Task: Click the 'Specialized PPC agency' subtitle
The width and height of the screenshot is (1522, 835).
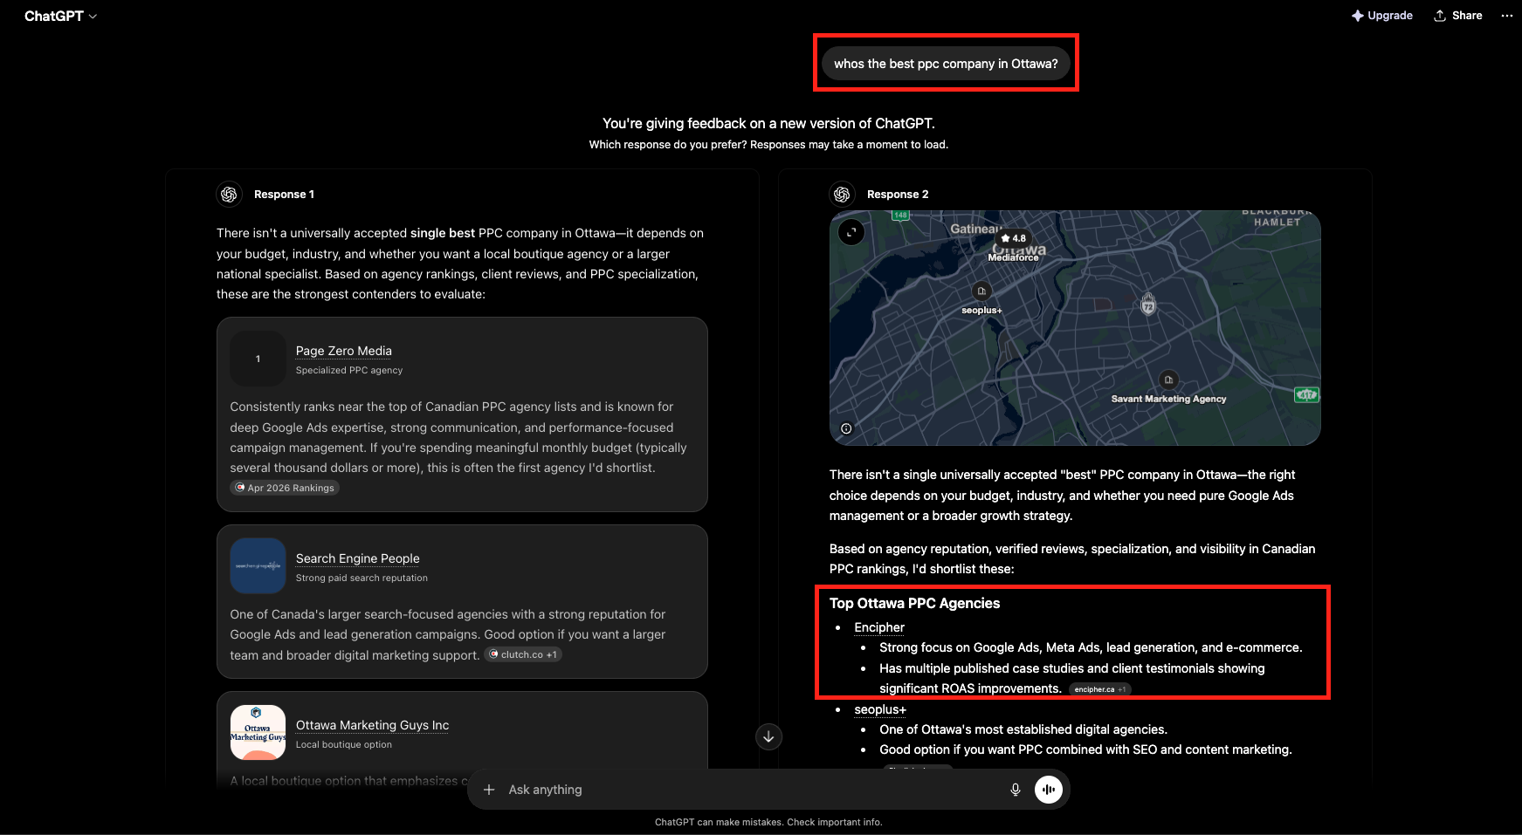Action: pyautogui.click(x=349, y=370)
